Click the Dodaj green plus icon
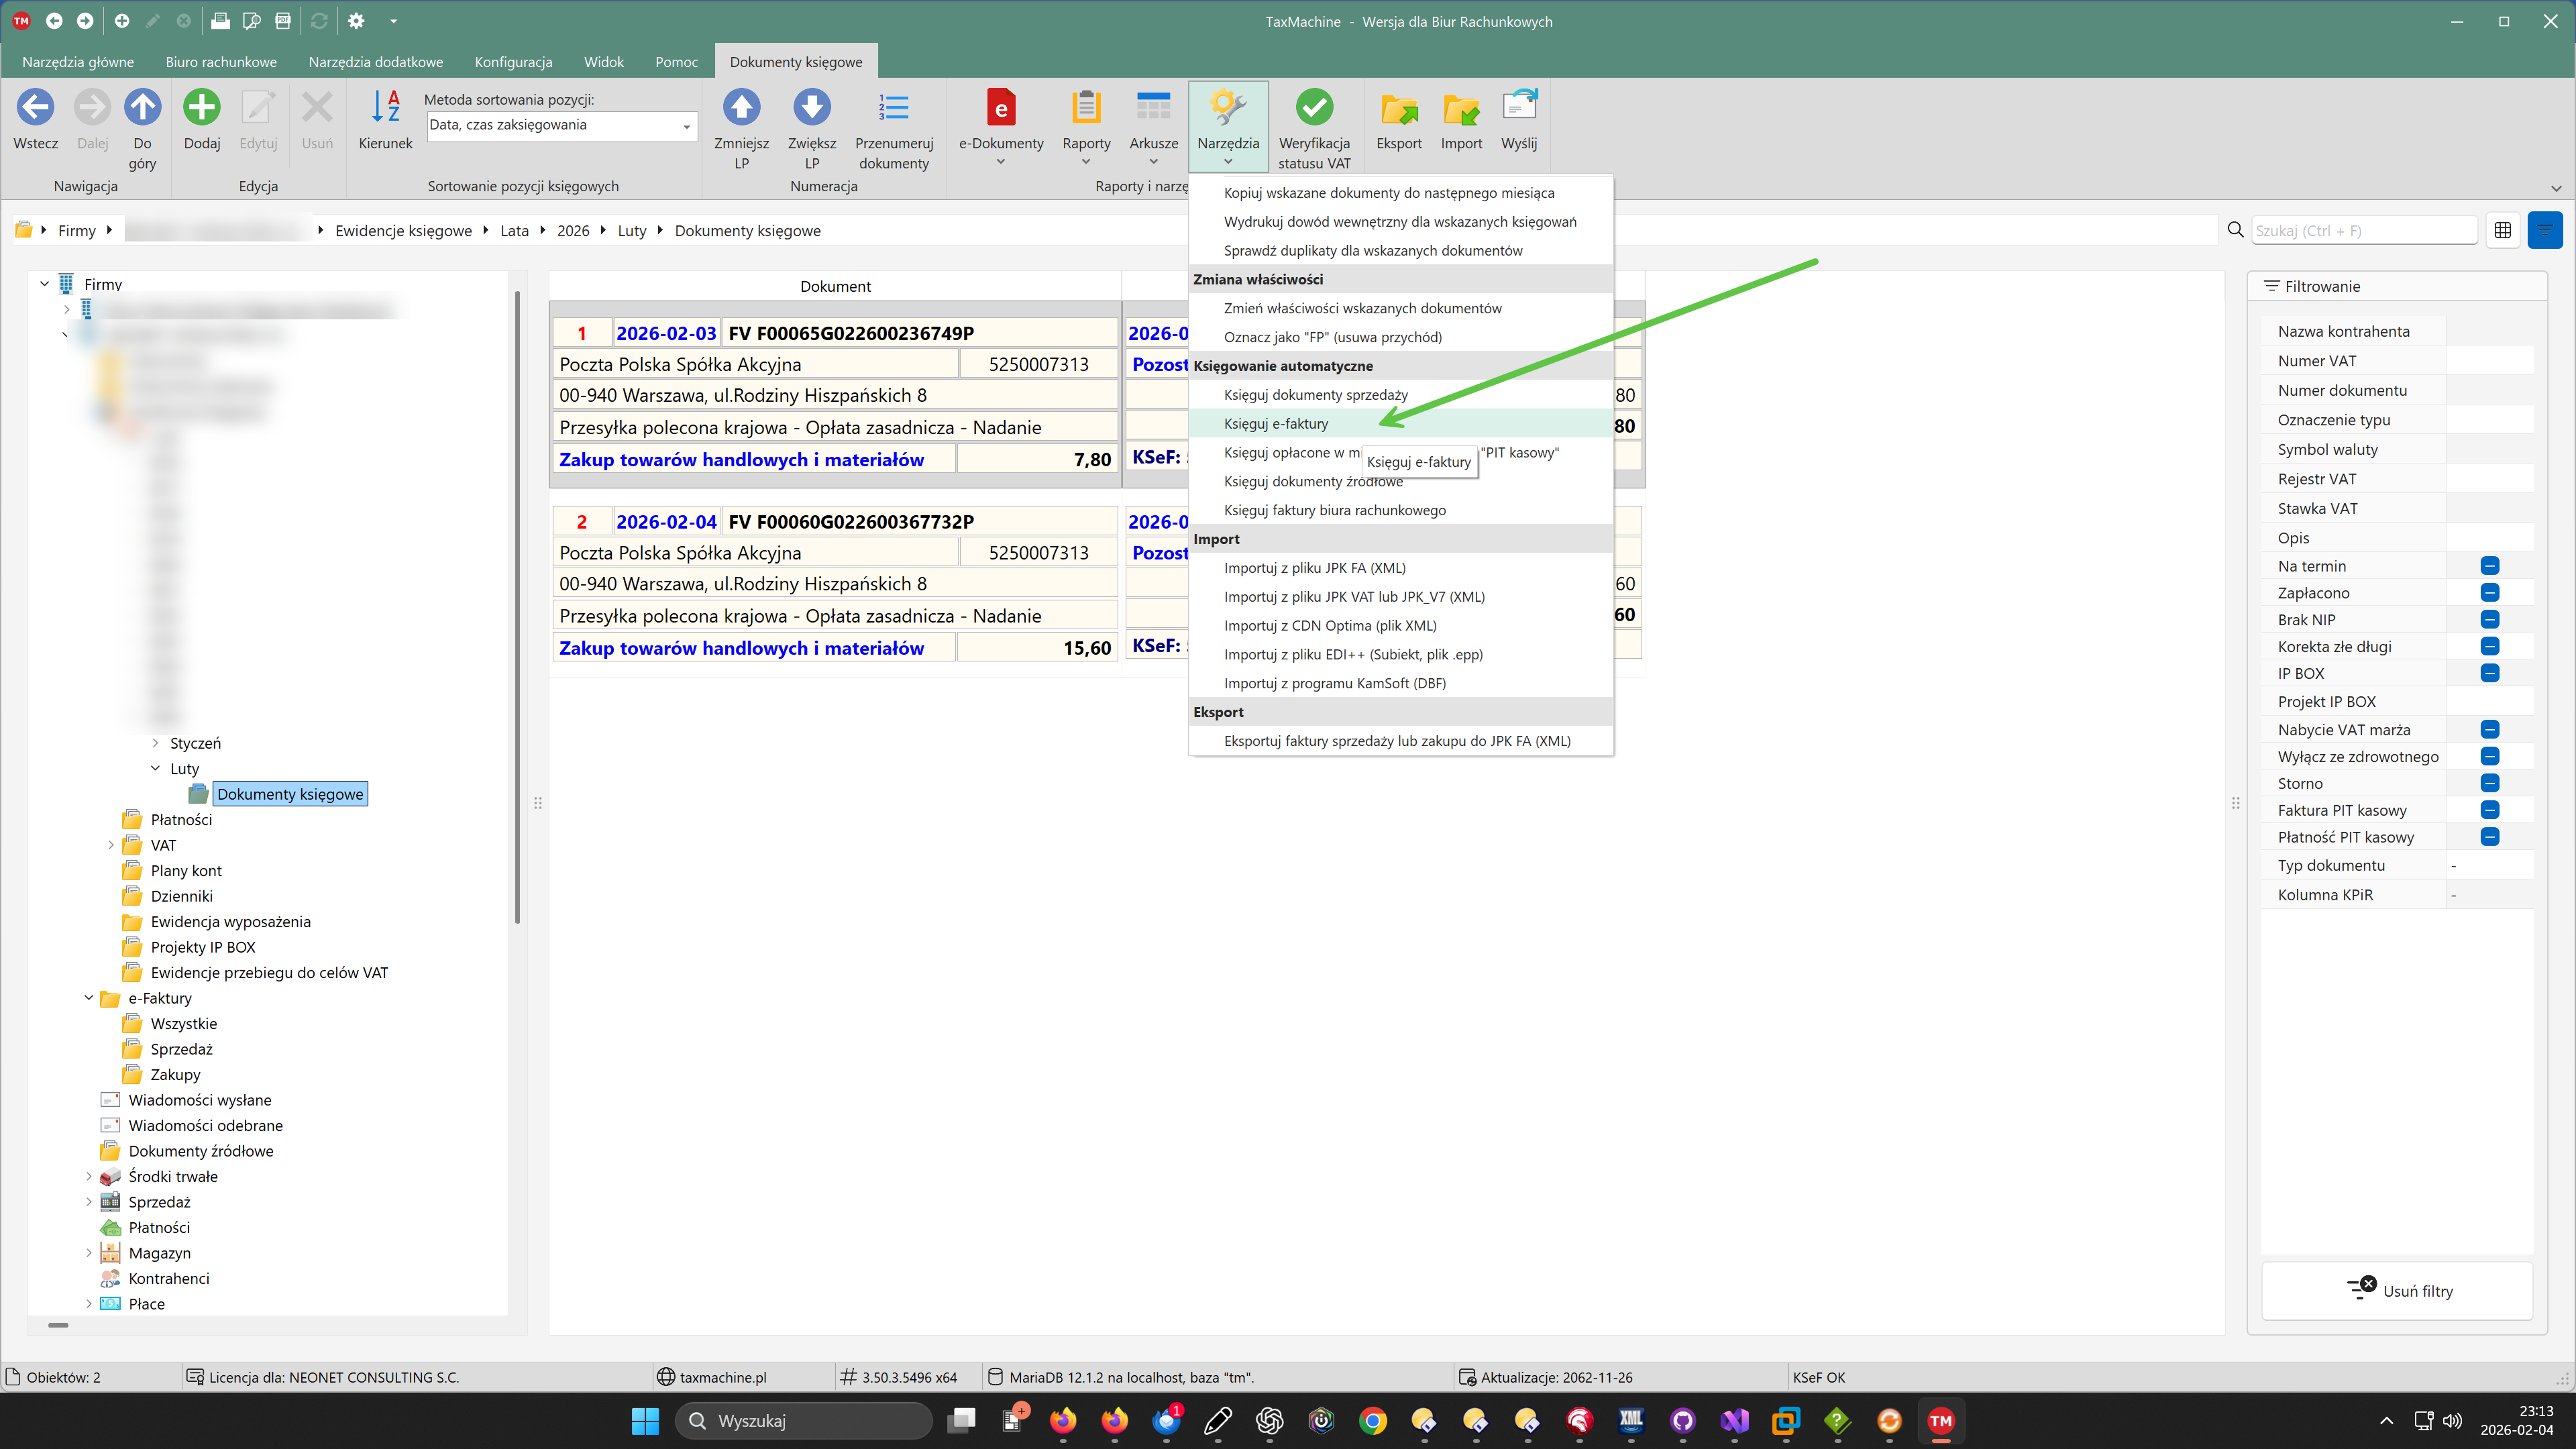Image resolution: width=2576 pixels, height=1449 pixels. point(201,109)
